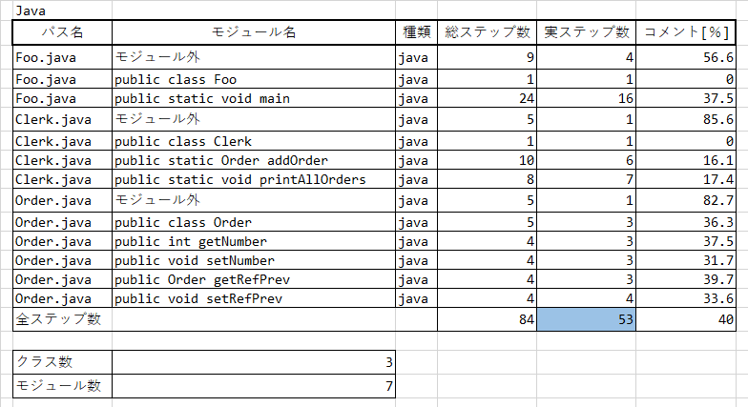
Task: Click the 実ステップ数 header cell
Action: 586,32
